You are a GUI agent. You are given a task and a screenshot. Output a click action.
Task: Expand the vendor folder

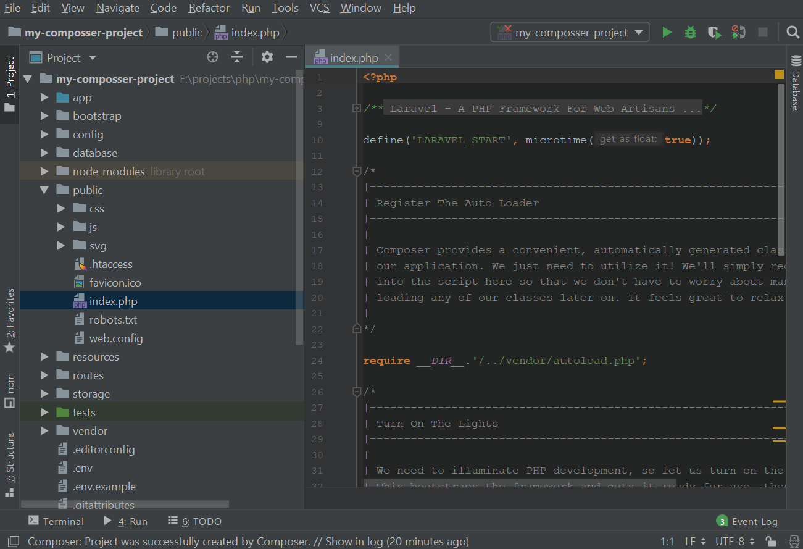point(44,431)
